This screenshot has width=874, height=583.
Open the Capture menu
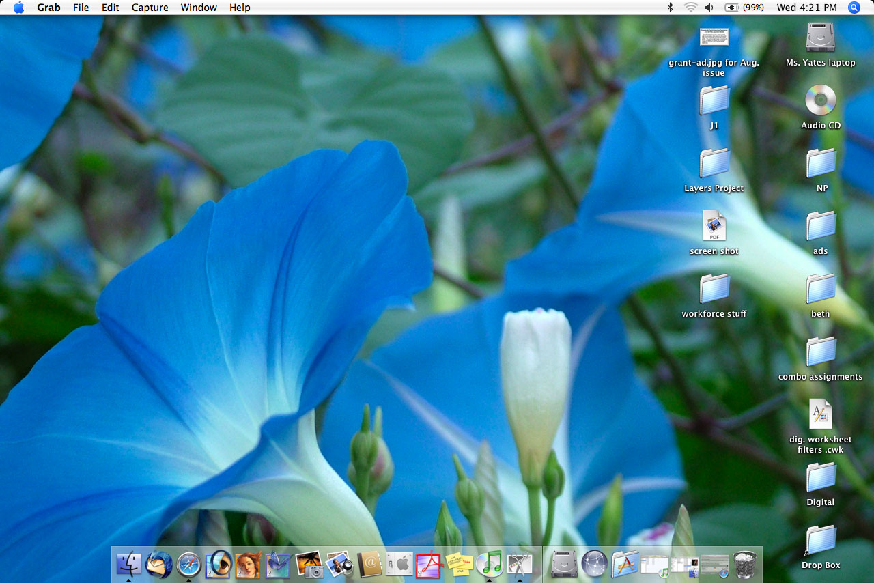[150, 8]
